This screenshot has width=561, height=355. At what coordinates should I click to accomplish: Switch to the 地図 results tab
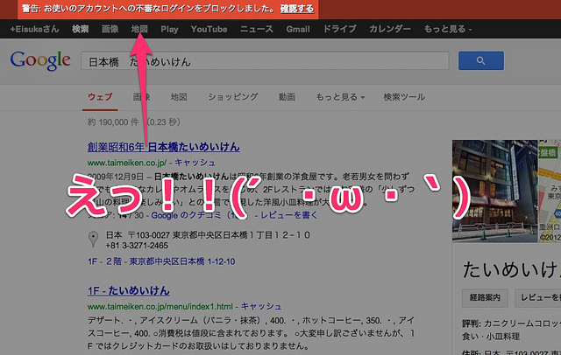[179, 97]
